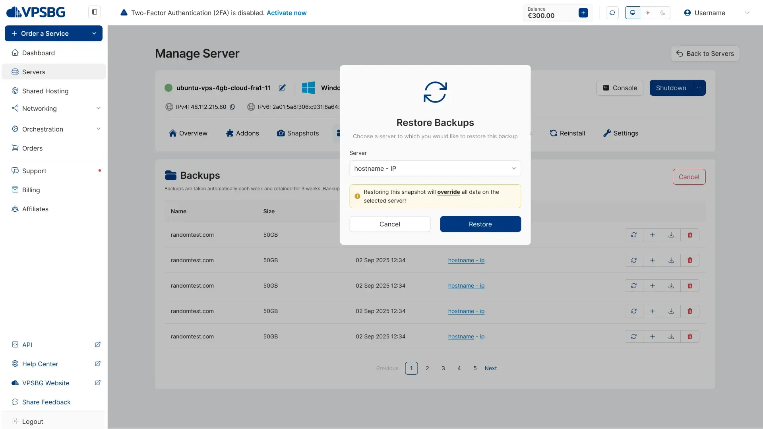Viewport: 763px width, 429px height.
Task: Confirm with the Restore button
Action: pos(480,224)
